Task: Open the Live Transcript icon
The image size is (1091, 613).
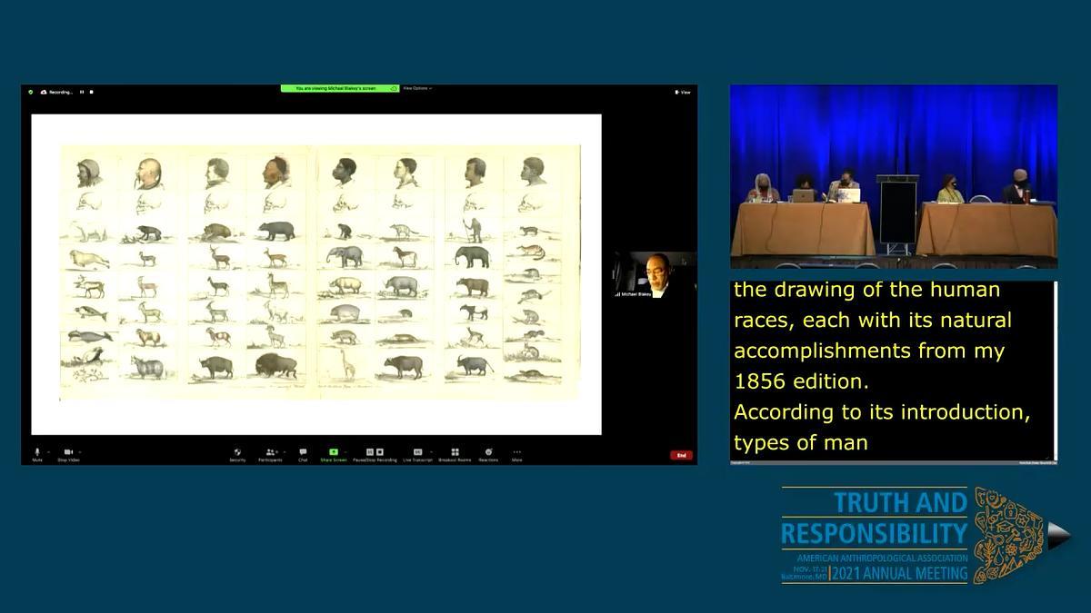Action: [x=418, y=452]
